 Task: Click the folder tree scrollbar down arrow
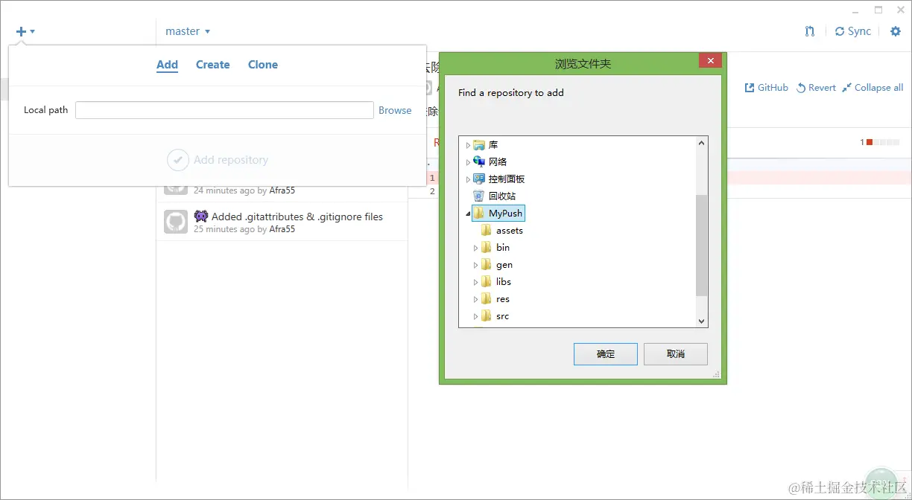click(701, 321)
